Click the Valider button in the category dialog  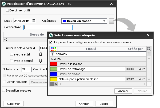click(x=142, y=91)
